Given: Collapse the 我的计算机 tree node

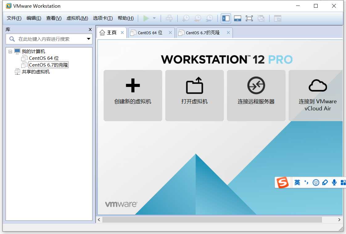Looking at the screenshot, I should 10,51.
